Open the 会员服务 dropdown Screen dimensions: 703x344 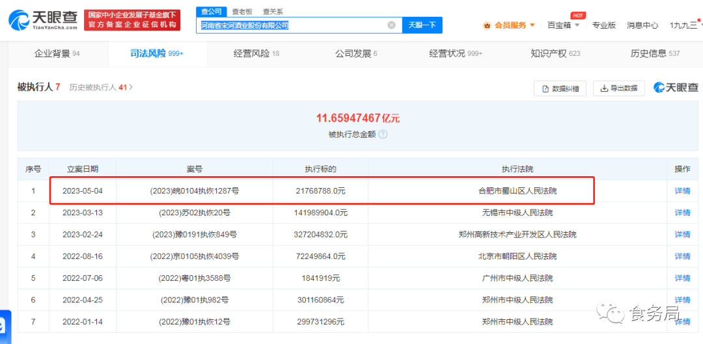(514, 25)
